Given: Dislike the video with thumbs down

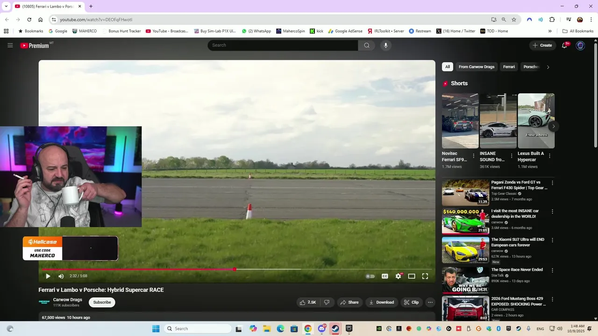Looking at the screenshot, I should point(327,302).
